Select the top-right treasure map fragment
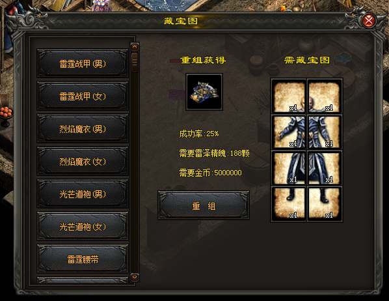 tap(324, 96)
